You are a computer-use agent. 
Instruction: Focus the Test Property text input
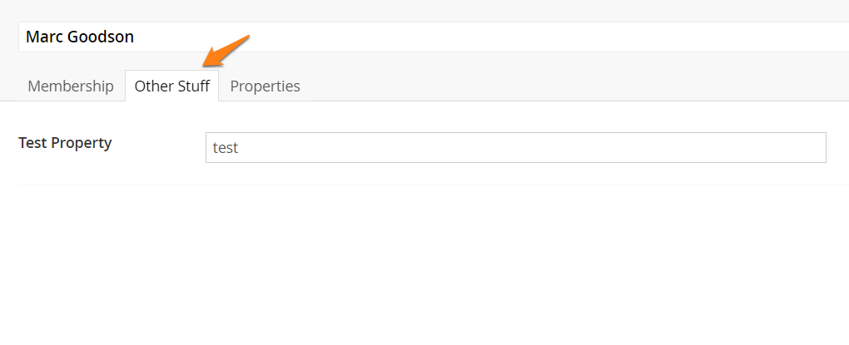[515, 148]
